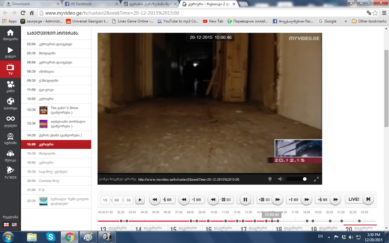The height and width of the screenshot is (243, 389).
Task: Go to Chrome home page icon
Action: [x=32, y=13]
